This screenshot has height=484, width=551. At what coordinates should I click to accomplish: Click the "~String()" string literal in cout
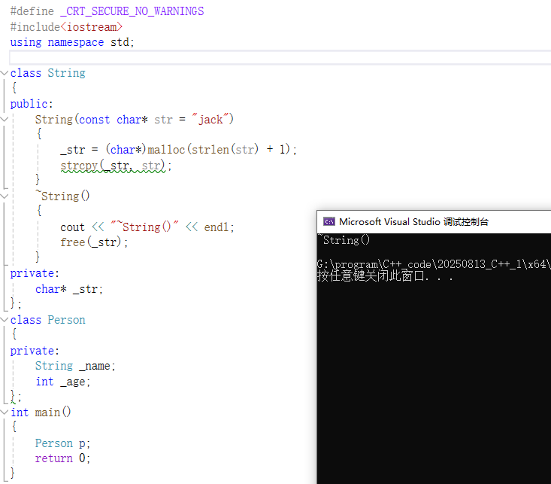(145, 227)
